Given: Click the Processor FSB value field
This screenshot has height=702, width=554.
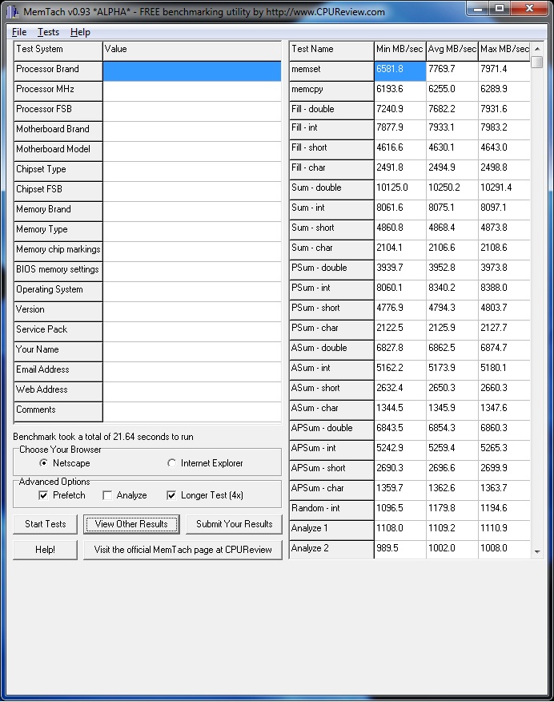Looking at the screenshot, I should 192,111.
